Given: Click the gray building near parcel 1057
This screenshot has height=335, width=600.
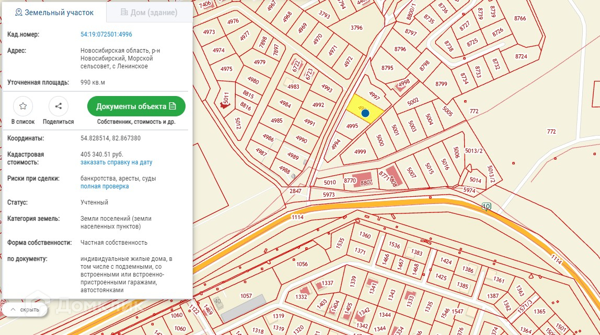Looking at the screenshot, I should [243, 308].
